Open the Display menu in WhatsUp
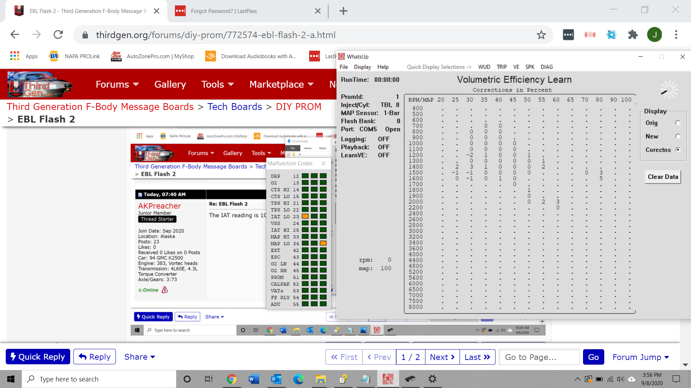Viewport: 691px width, 388px height. click(362, 67)
